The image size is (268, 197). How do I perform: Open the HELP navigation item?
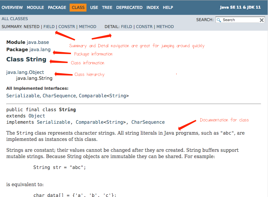[168, 7]
